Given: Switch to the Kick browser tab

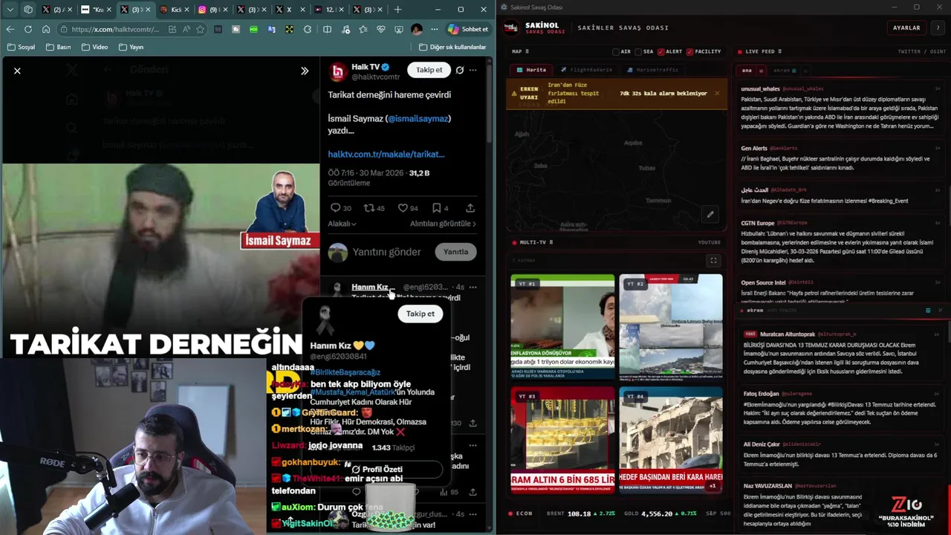Looking at the screenshot, I should [176, 10].
